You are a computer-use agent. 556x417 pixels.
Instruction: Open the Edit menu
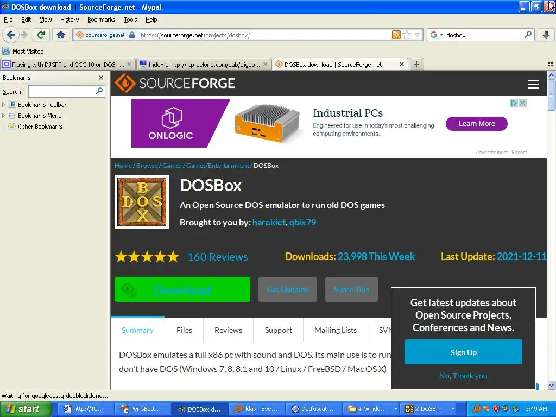coord(26,20)
